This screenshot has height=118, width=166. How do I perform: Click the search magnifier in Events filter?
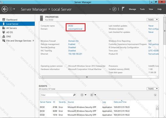tap(75, 95)
